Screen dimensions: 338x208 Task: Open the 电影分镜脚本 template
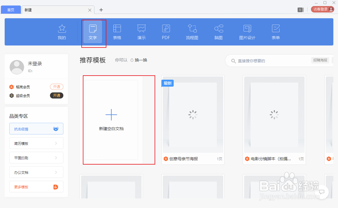coord(274,120)
